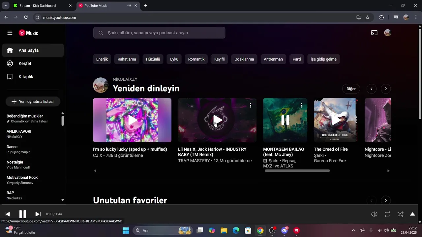The height and width of the screenshot is (237, 422).
Task: Select the Hüzünlü mood chip
Action: tap(153, 59)
